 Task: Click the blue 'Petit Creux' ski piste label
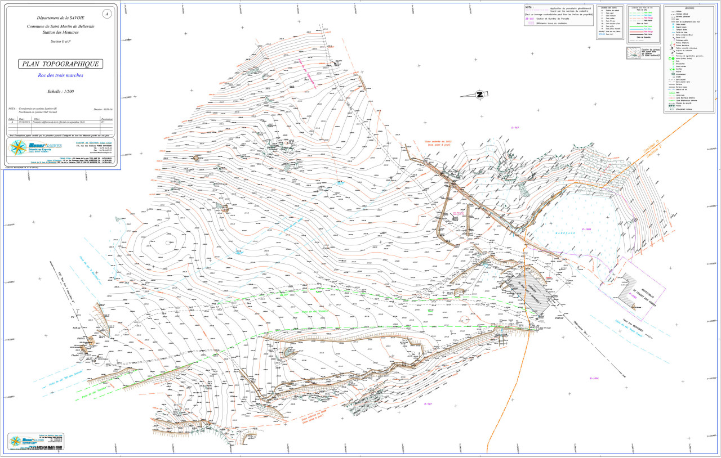(x=629, y=328)
